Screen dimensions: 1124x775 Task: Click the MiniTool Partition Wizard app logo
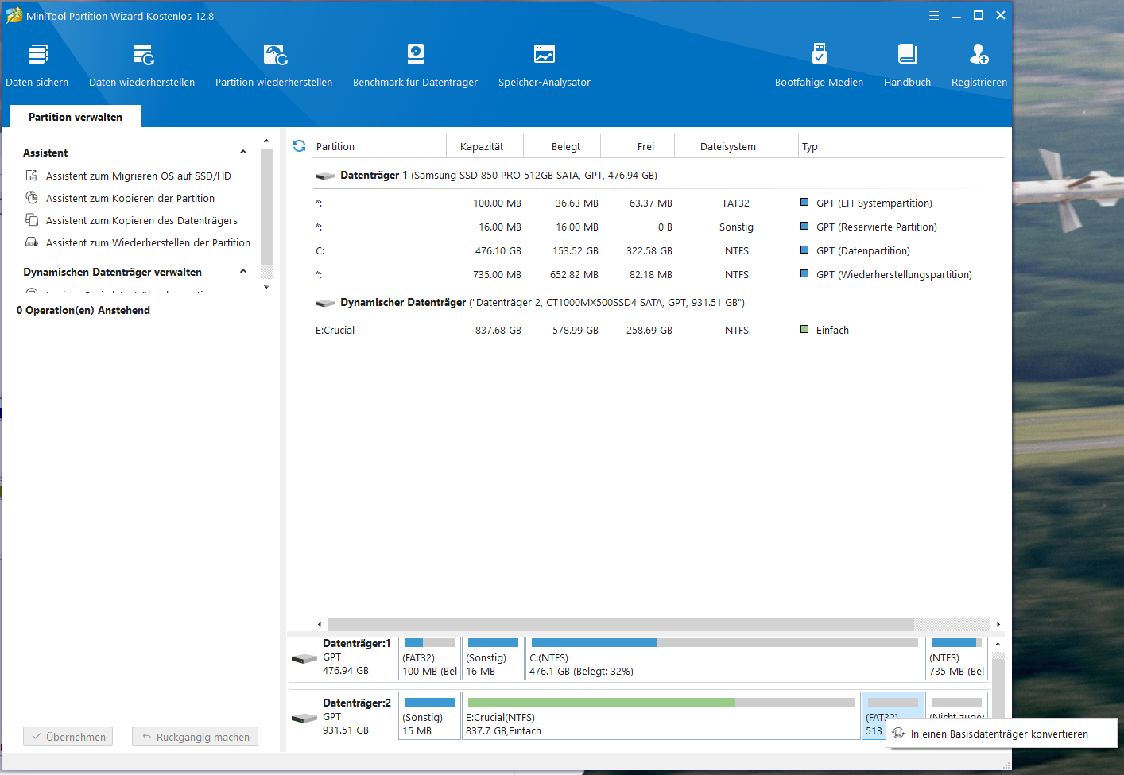click(x=14, y=16)
